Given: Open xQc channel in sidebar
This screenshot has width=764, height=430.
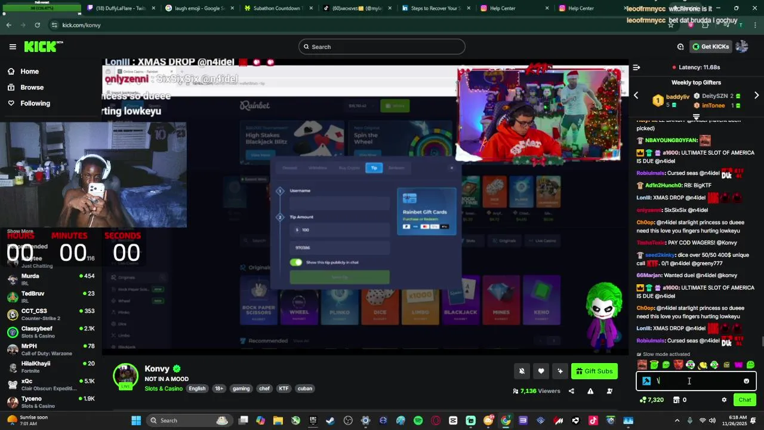Looking at the screenshot, I should point(51,385).
